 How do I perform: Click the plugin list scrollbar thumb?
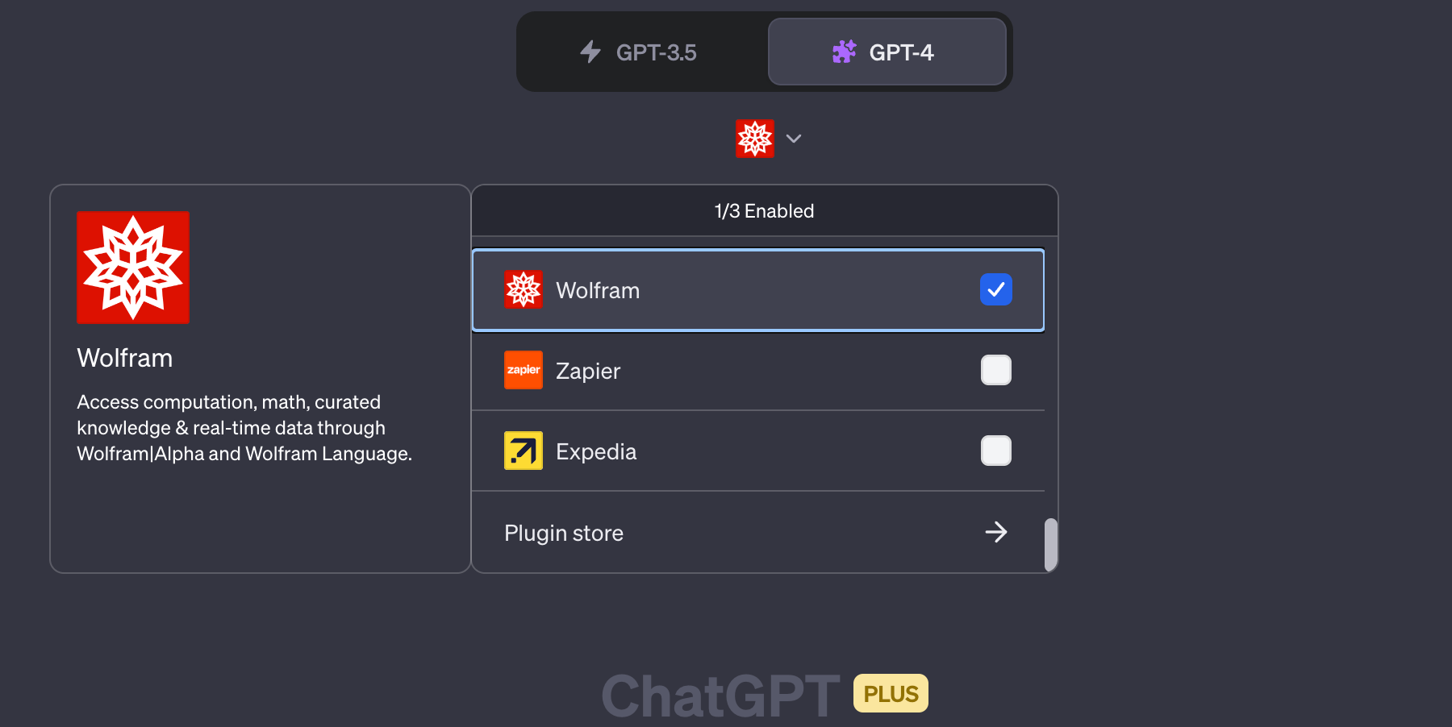tap(1050, 545)
